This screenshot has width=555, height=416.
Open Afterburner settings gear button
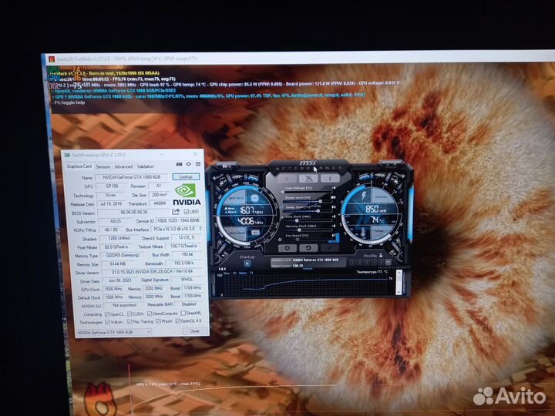tap(288, 248)
